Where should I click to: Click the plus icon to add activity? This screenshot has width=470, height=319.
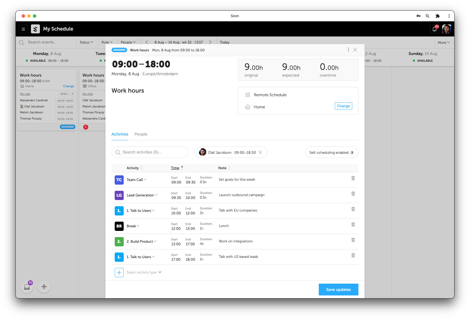[x=119, y=272]
